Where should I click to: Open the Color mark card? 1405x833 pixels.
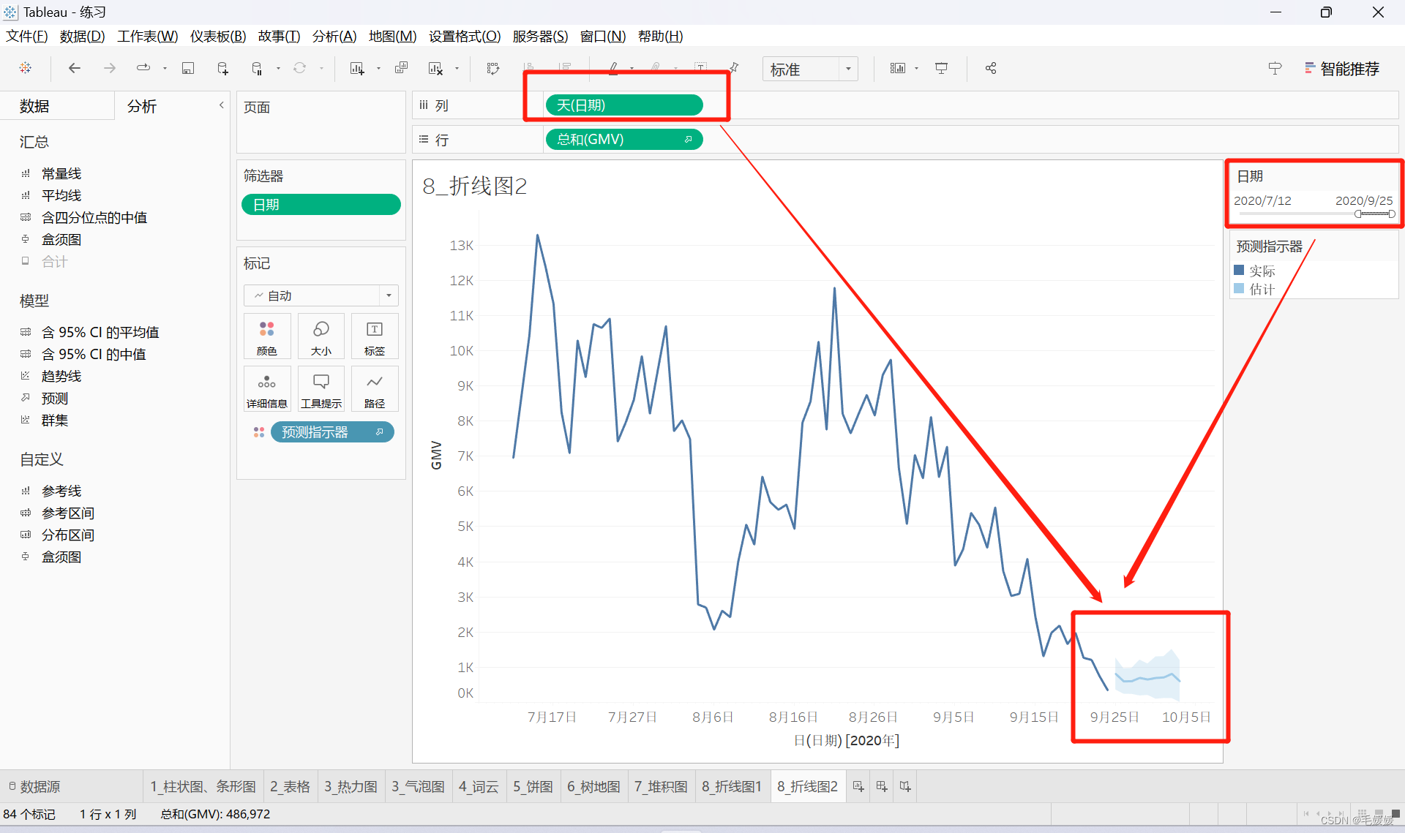coord(267,336)
